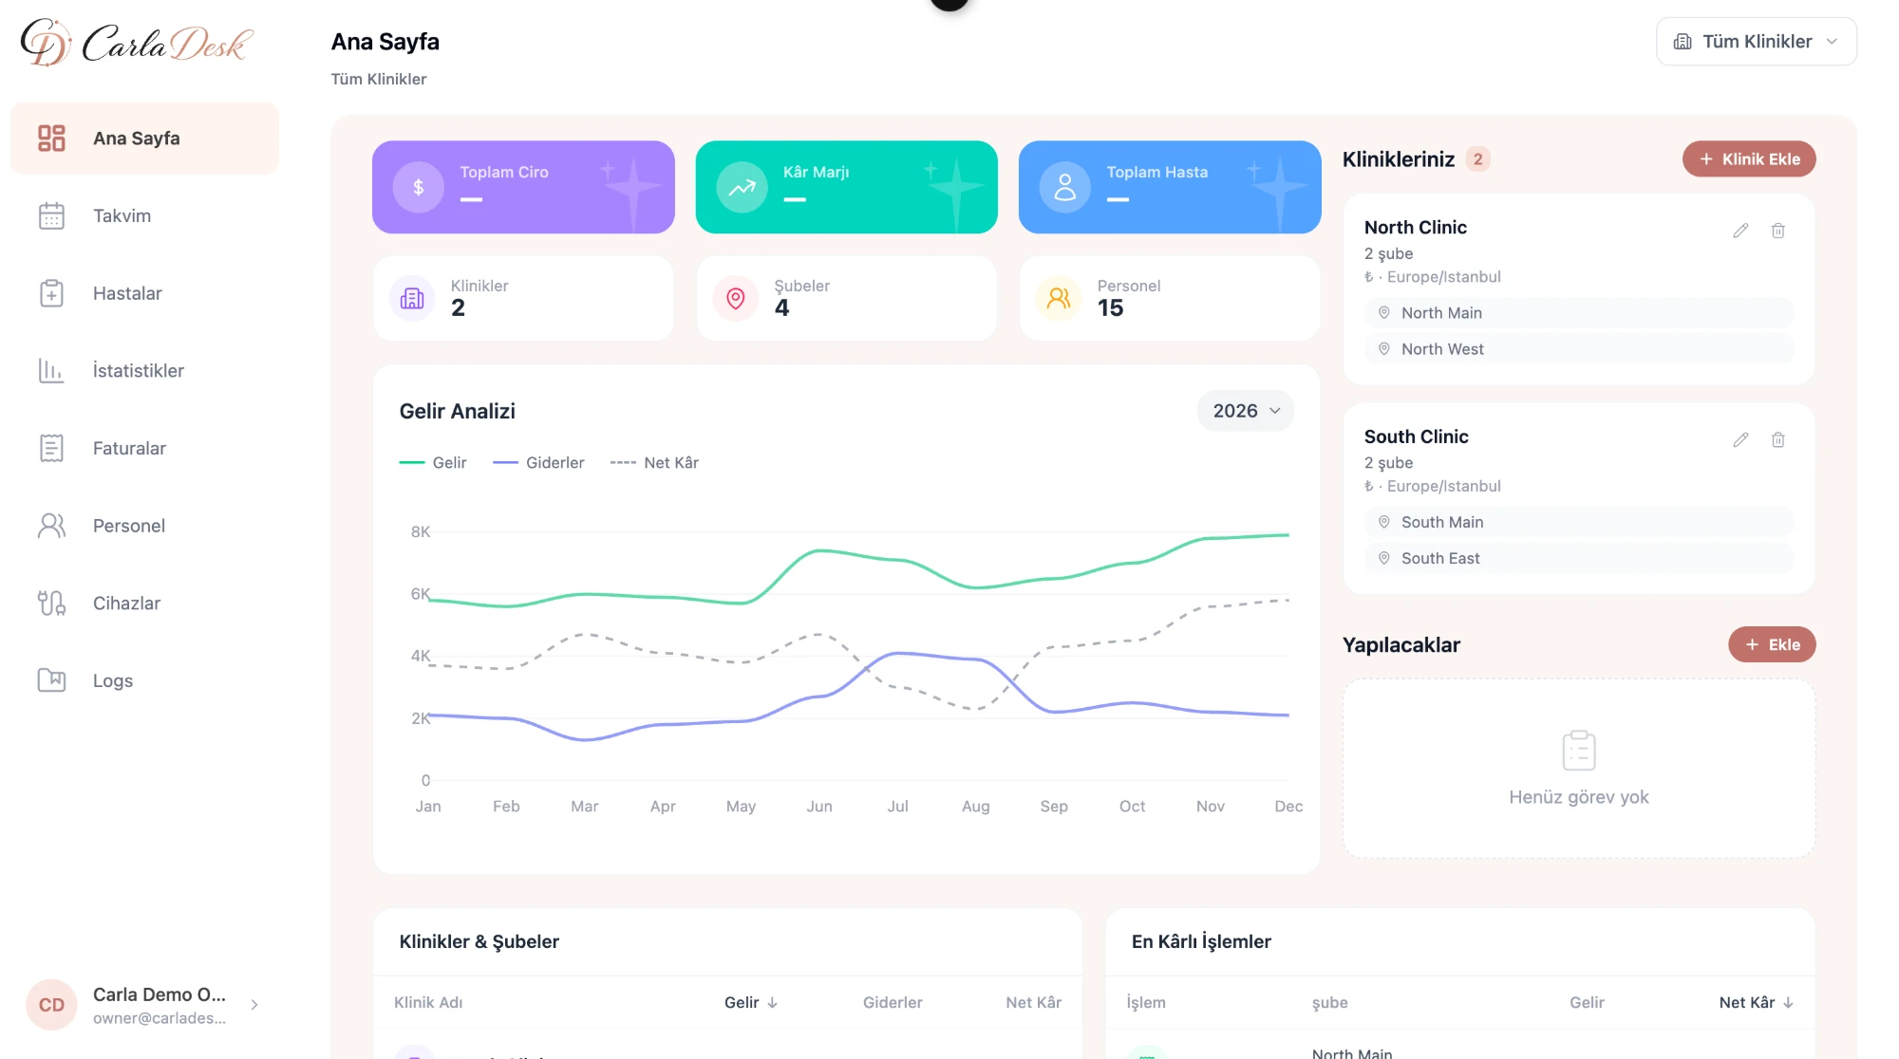Open Cihazlar menu item
This screenshot has width=1899, height=1059.
click(x=144, y=604)
